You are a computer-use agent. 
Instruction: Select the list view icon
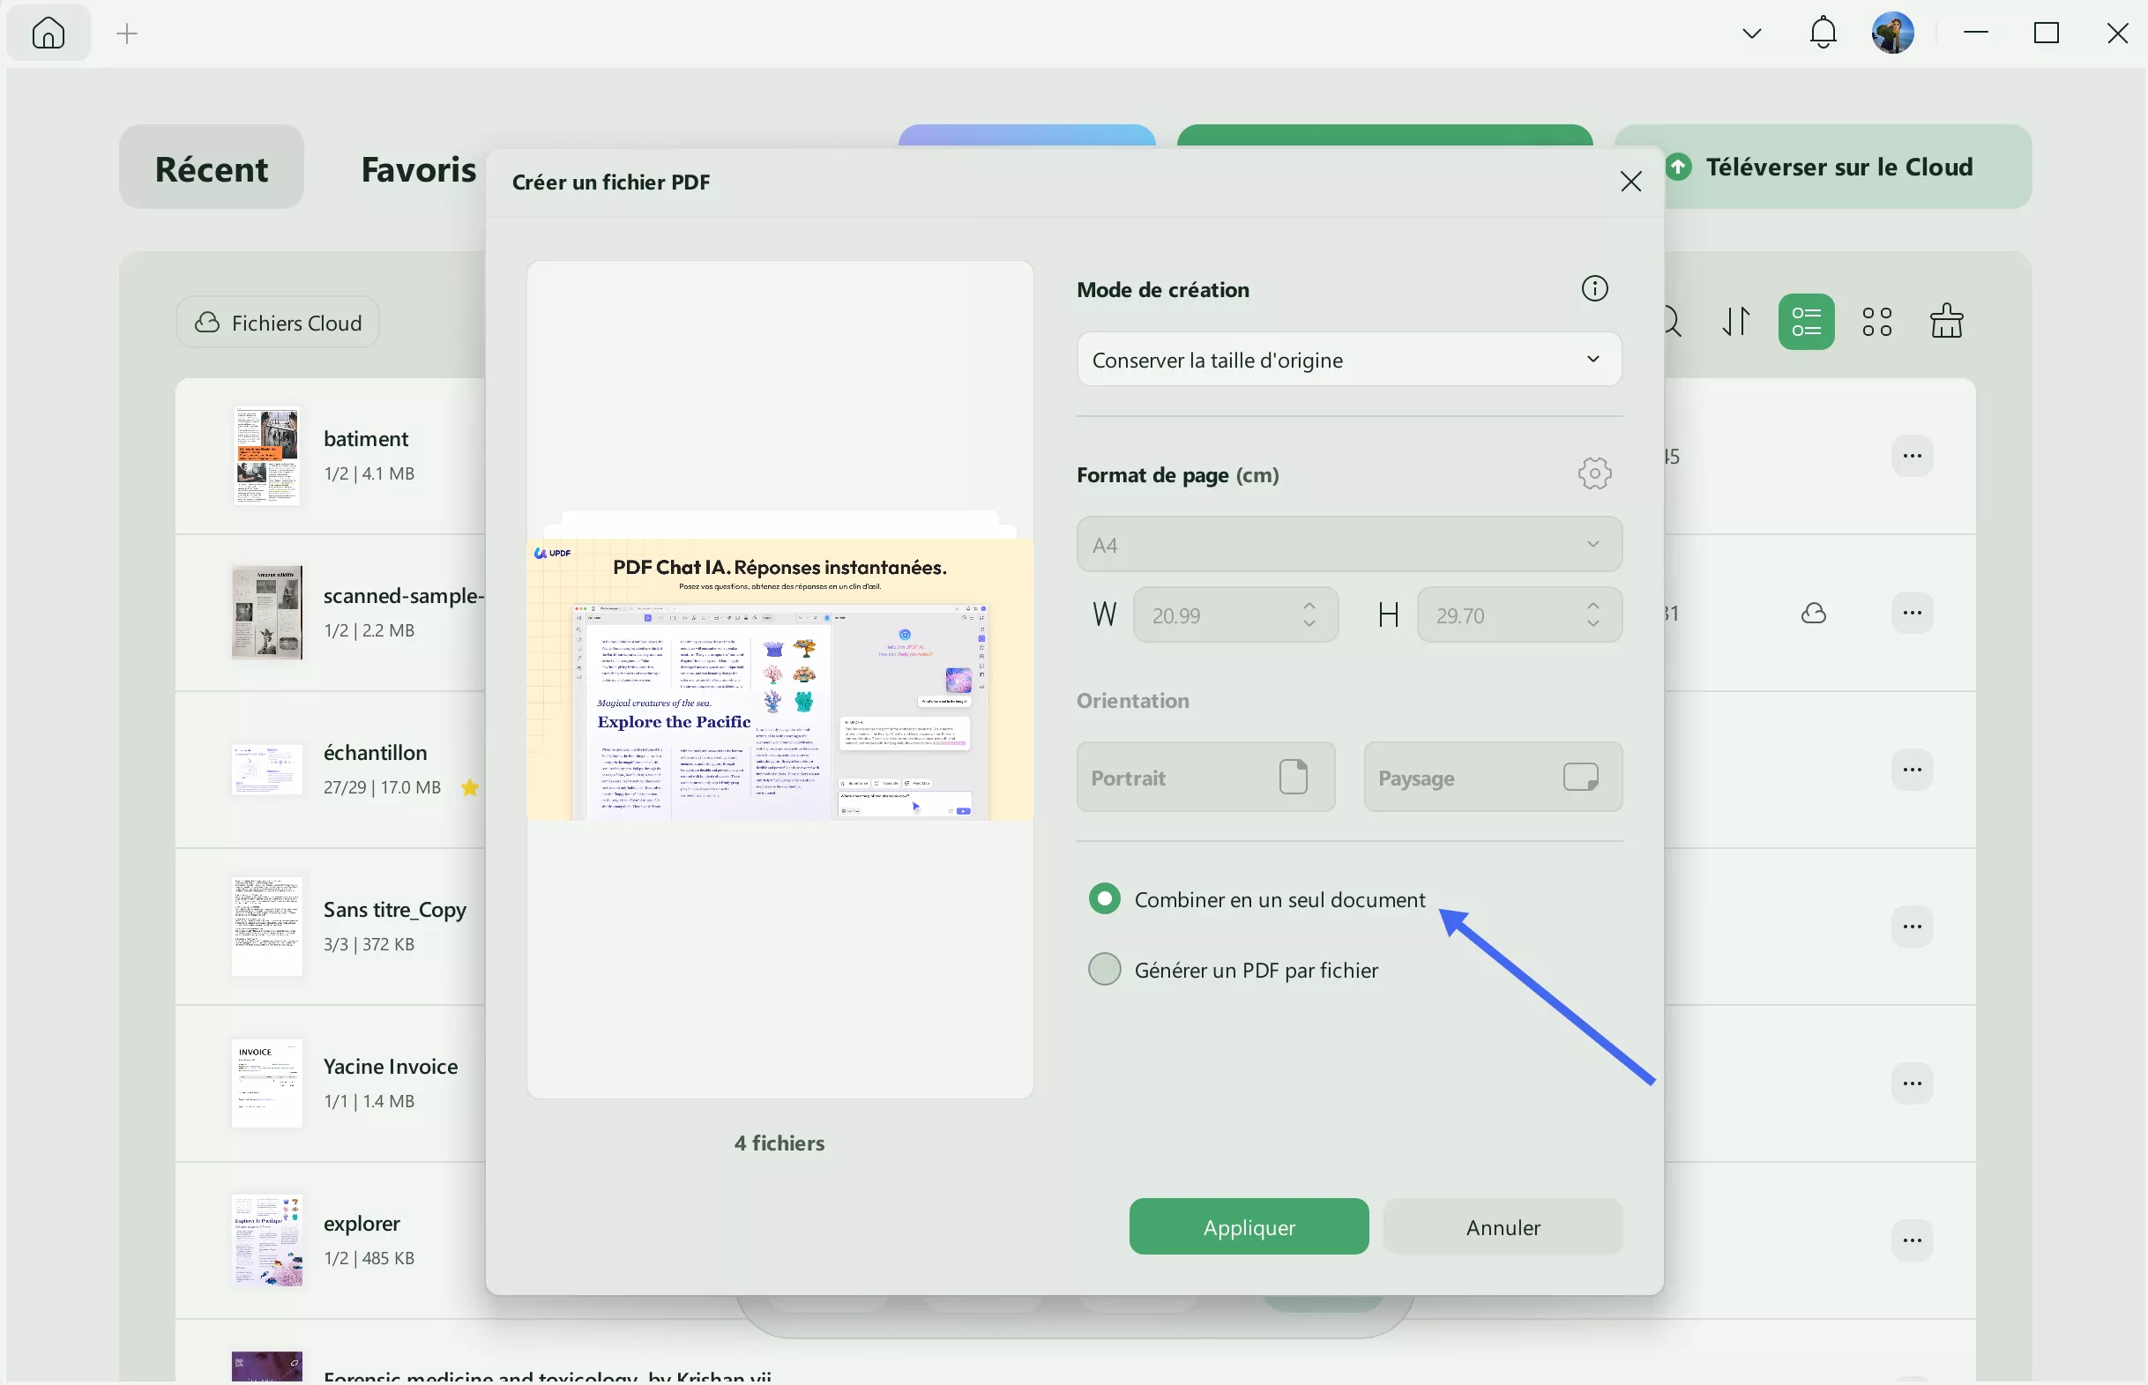tap(1806, 321)
